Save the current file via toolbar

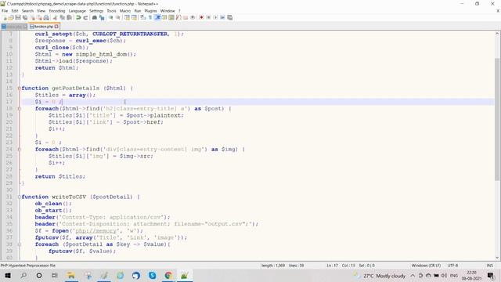[x=18, y=17]
